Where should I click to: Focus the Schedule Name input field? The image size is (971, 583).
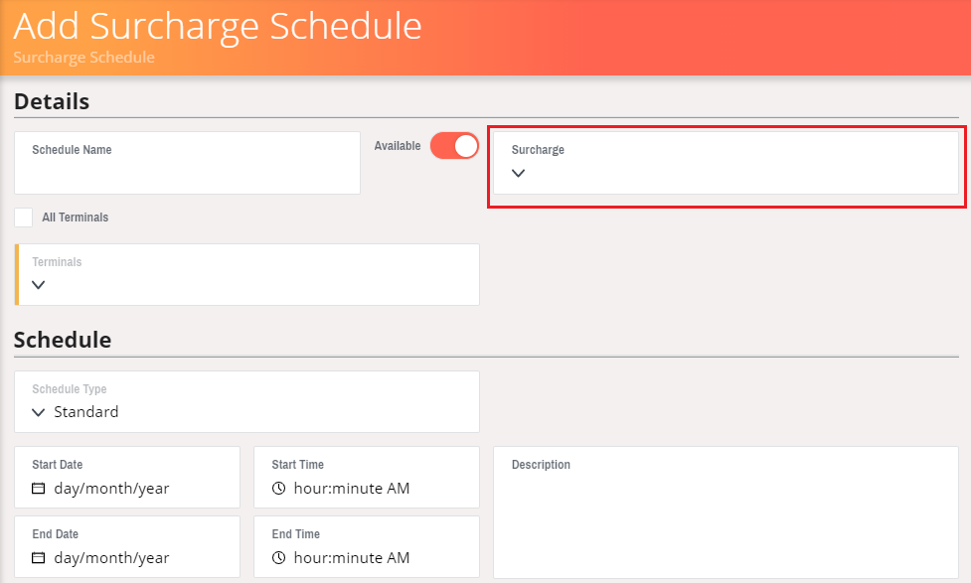[x=187, y=163]
